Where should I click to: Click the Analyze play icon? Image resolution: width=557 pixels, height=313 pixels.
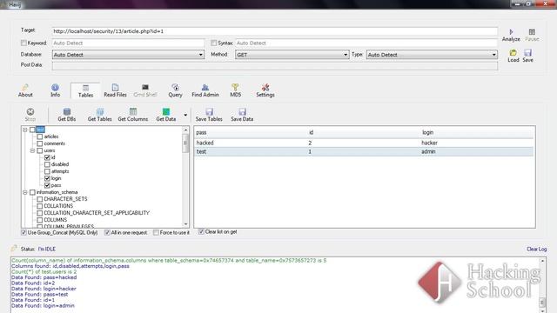click(511, 32)
